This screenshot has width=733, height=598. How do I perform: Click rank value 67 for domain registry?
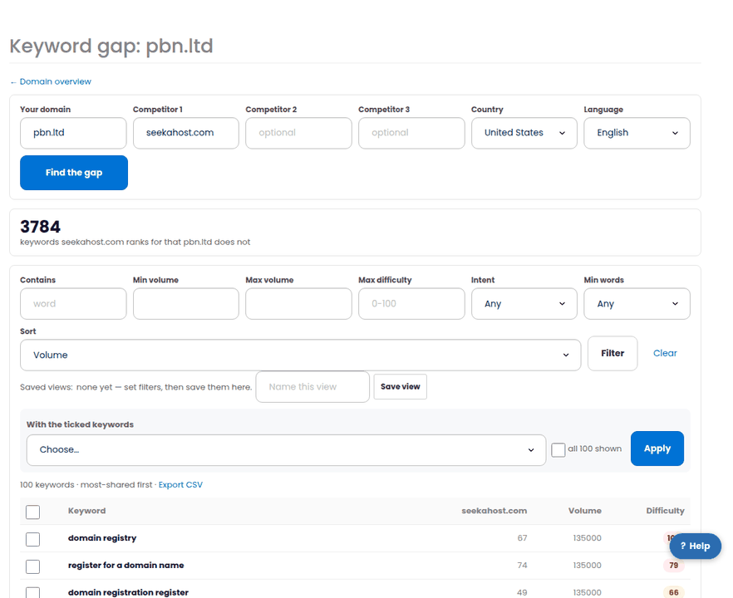coord(522,537)
